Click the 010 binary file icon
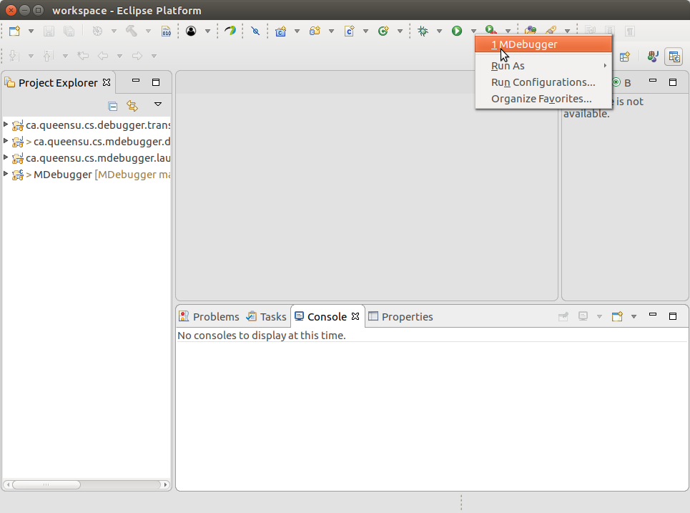 tap(167, 31)
